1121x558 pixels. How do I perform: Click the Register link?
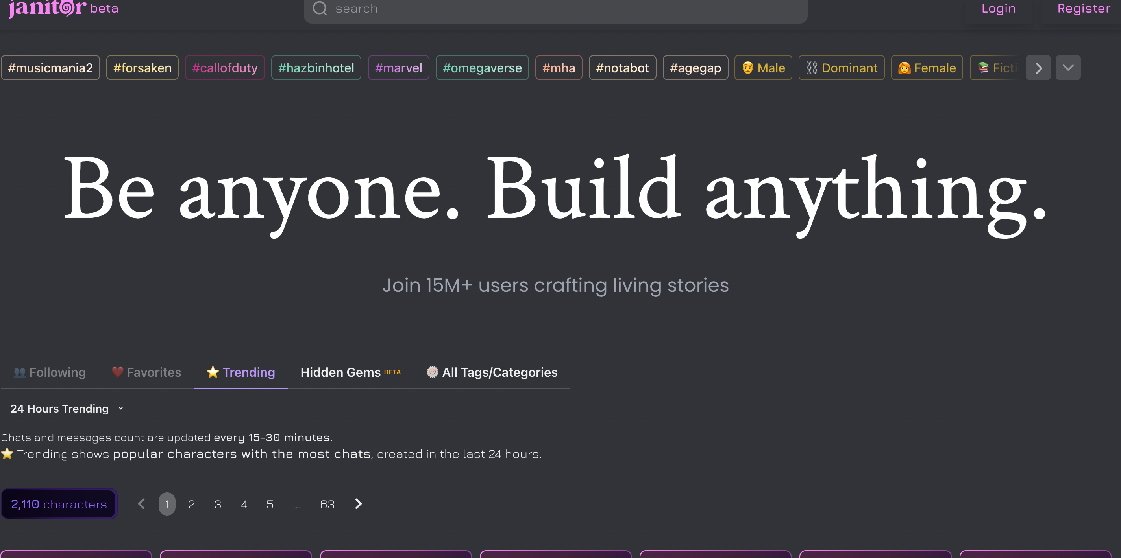[x=1084, y=8]
